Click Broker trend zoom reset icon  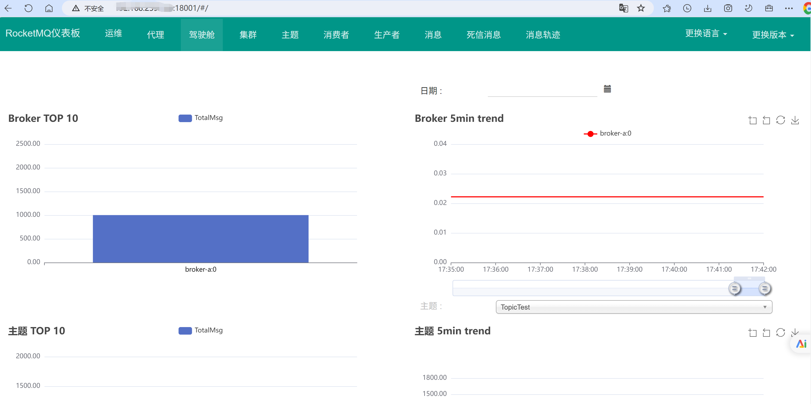pos(766,120)
